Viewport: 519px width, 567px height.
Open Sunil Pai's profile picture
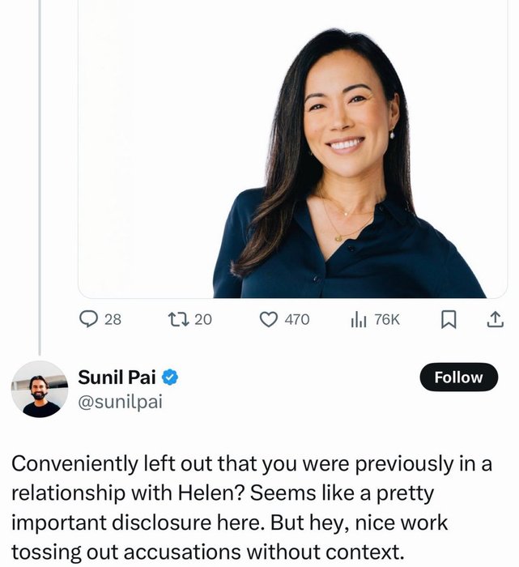(x=40, y=389)
